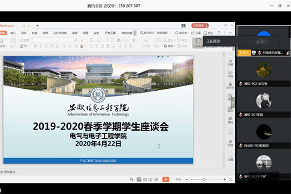Image resolution: width=291 pixels, height=194 pixels.
Task: Expand the right sidebar collapse arrow
Action: (x=233, y=103)
